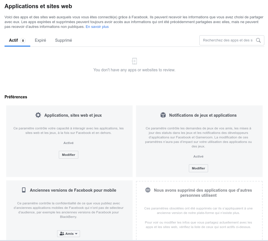Open the En savoir plus link
Screen dimensions: 268x241
97,27
